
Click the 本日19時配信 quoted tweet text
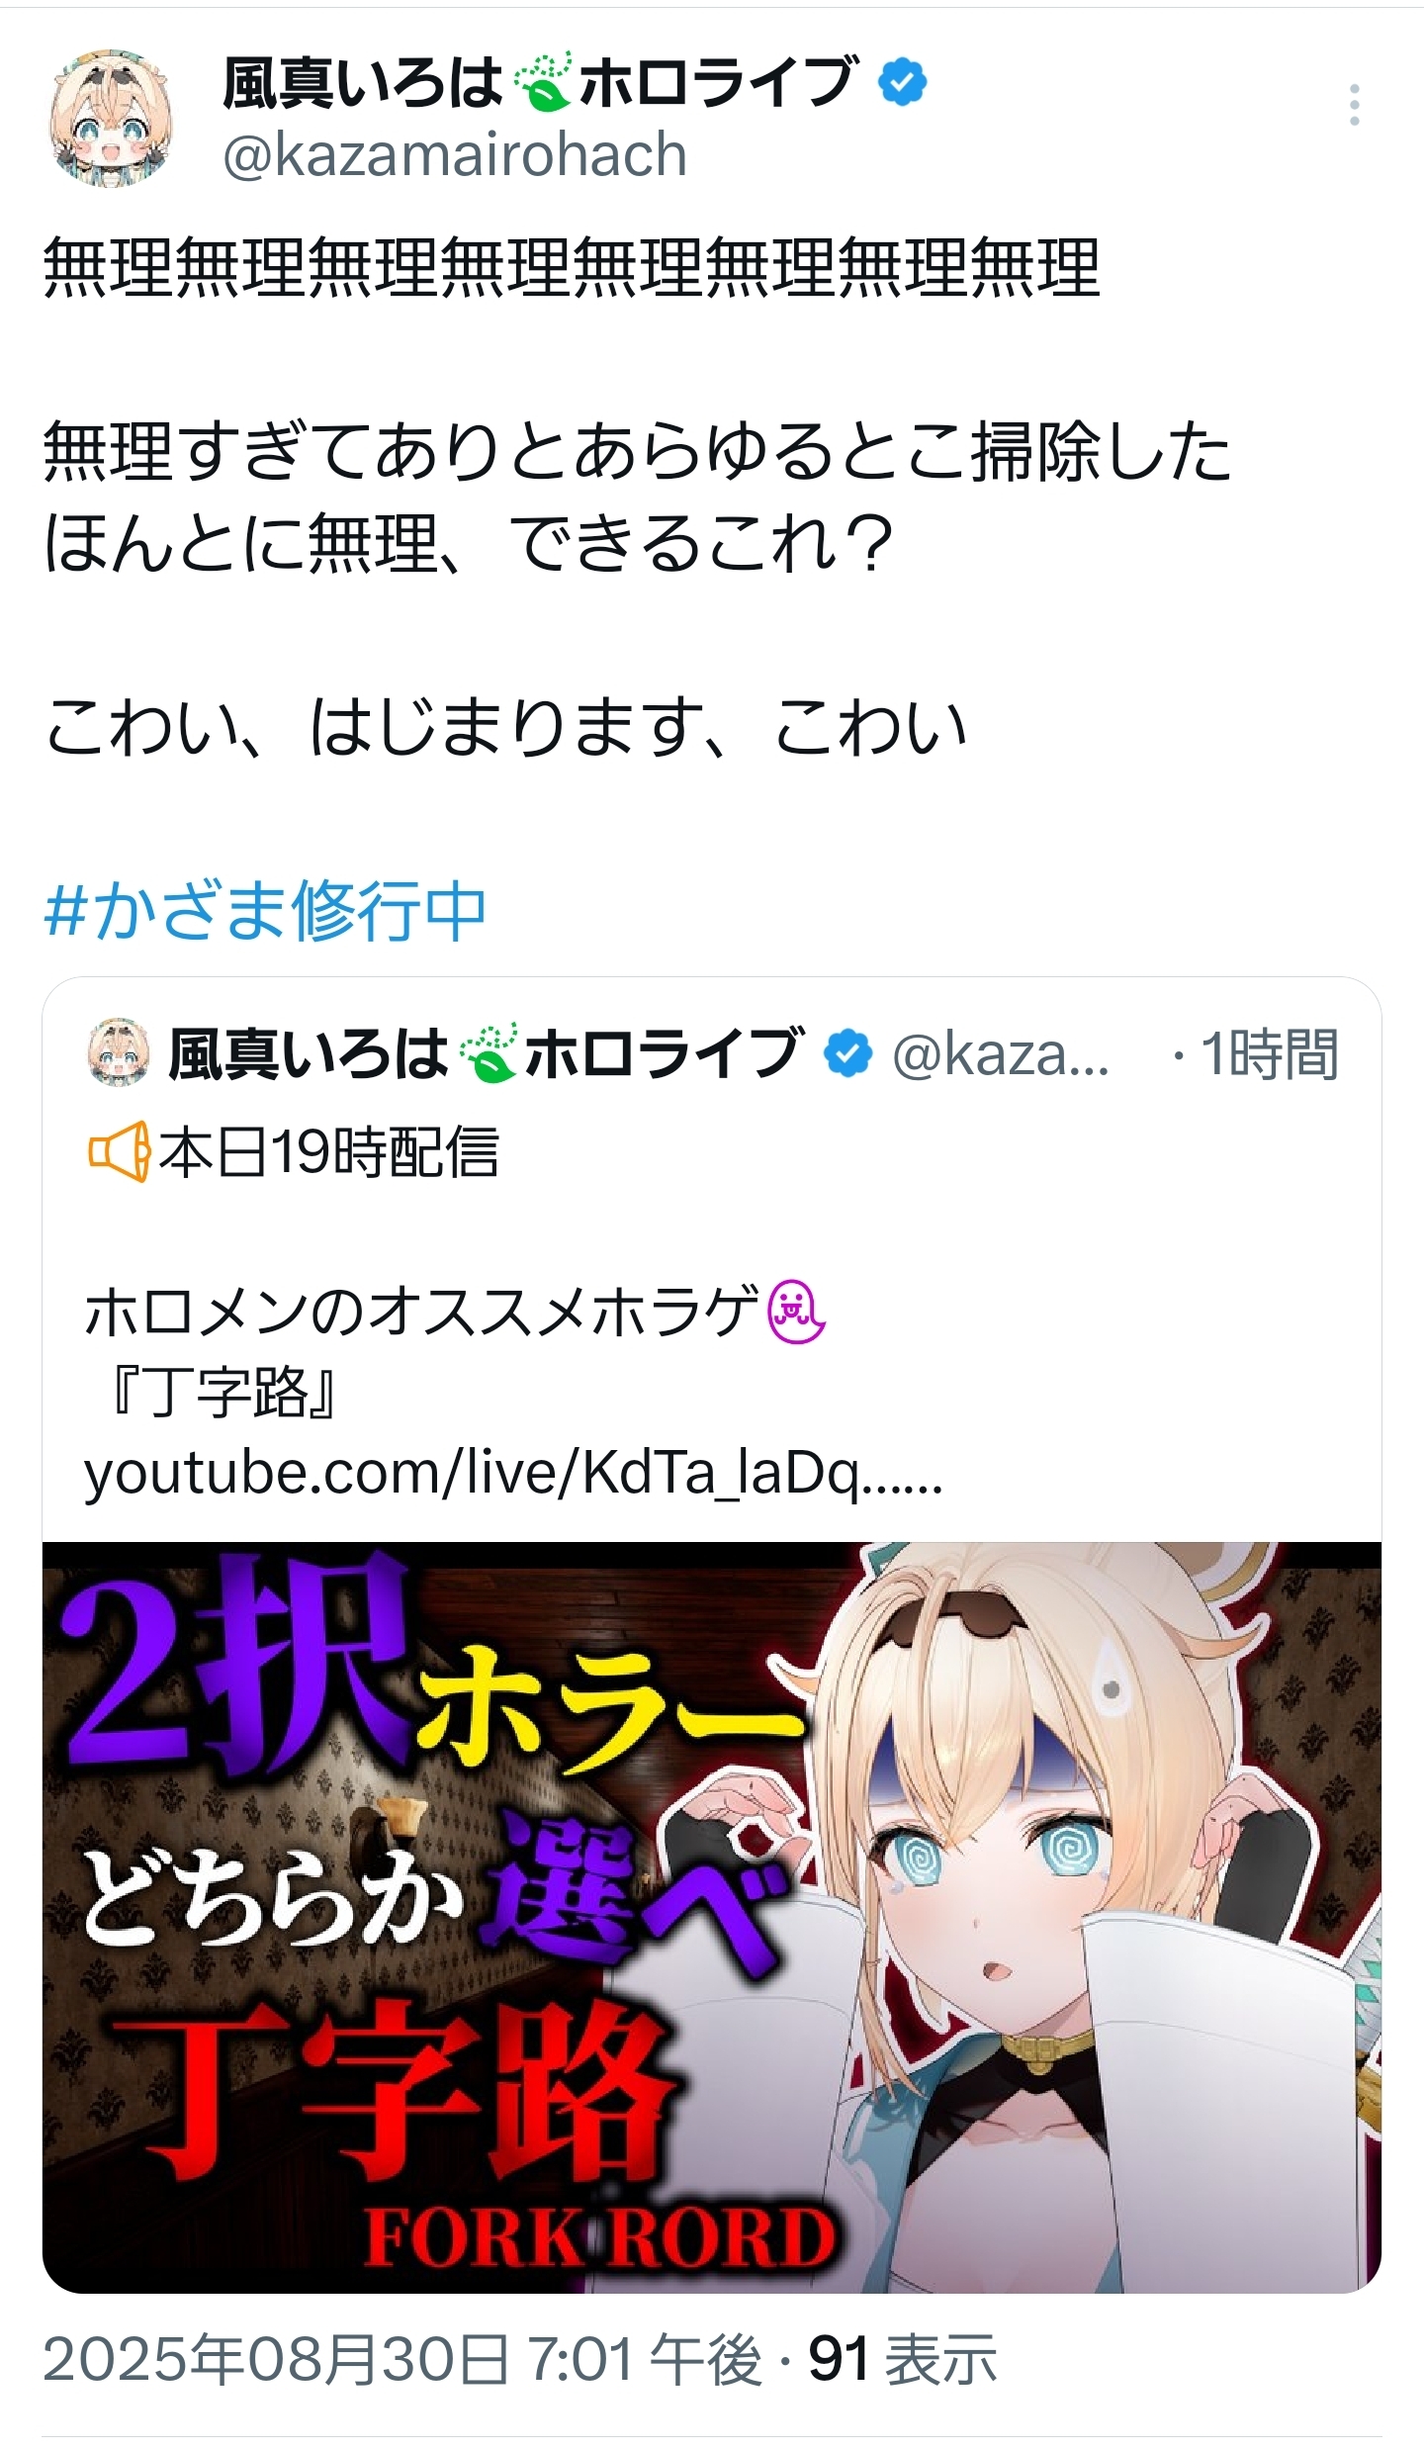point(328,1152)
